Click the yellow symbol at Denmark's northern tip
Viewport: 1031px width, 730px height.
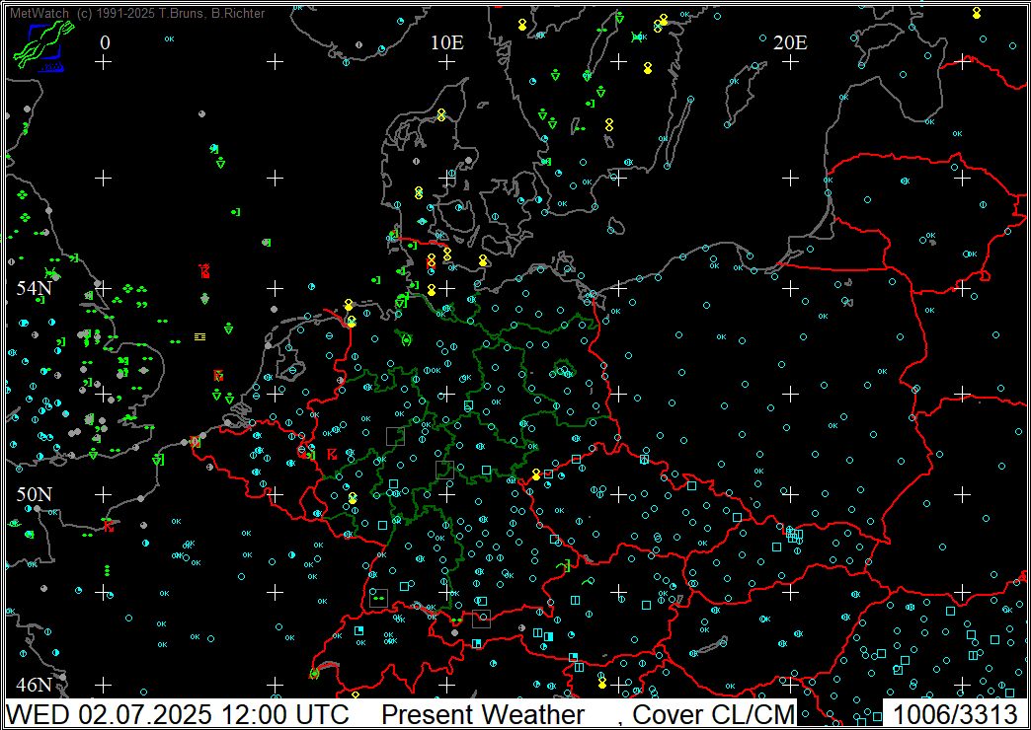(x=441, y=114)
